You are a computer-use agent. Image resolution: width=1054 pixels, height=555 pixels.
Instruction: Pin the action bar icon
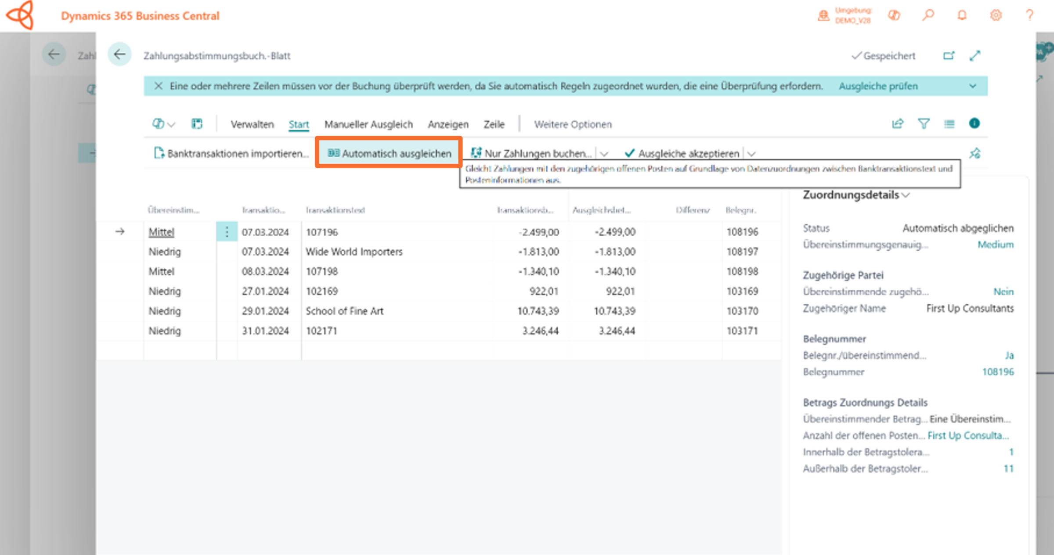coord(975,153)
